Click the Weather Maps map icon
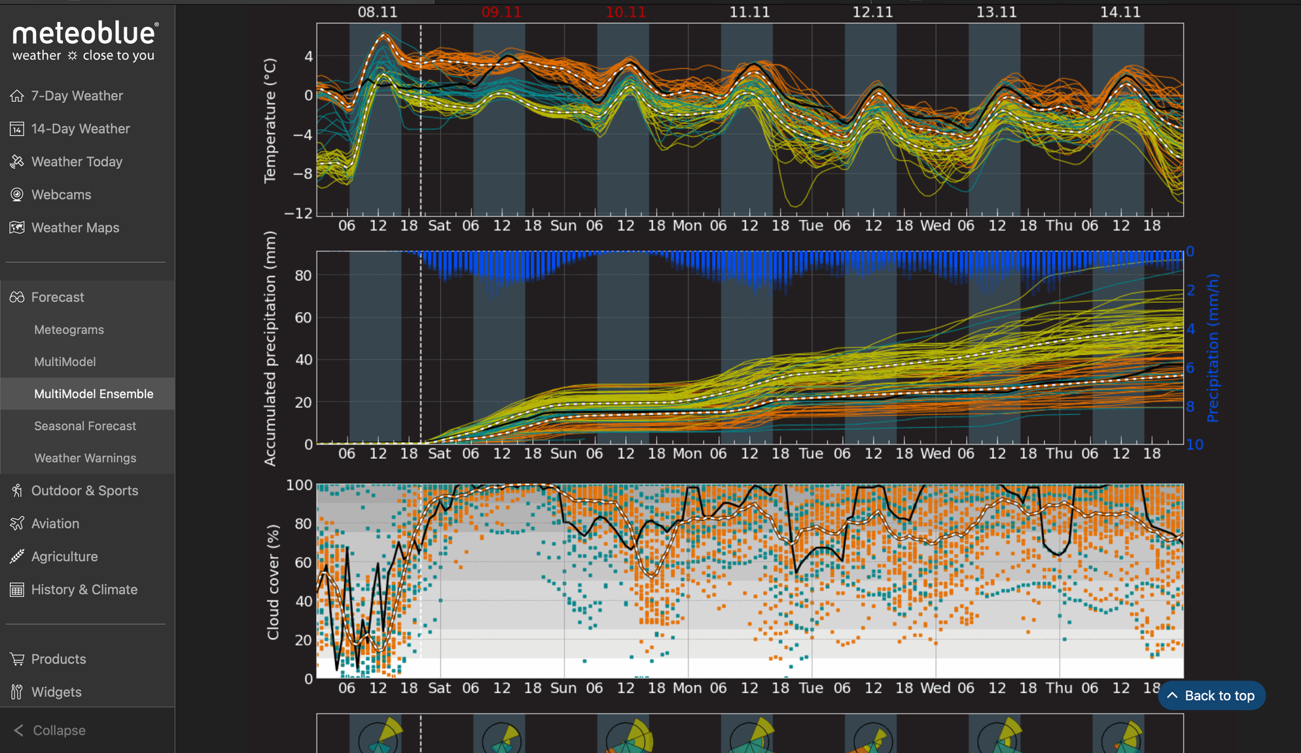Screen dimensions: 1301x753 (17, 227)
